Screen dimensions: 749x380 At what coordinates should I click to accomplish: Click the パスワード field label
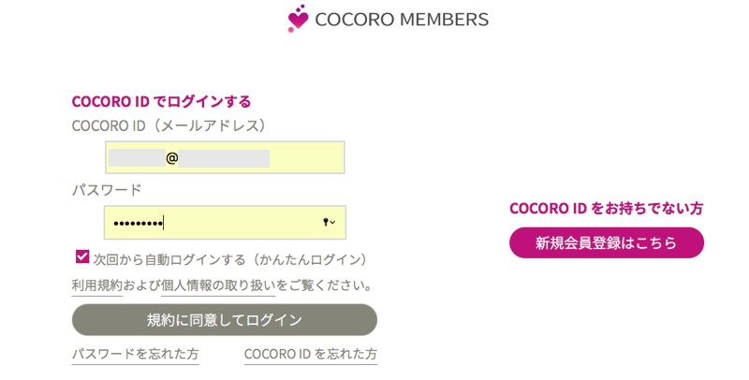[x=107, y=190]
